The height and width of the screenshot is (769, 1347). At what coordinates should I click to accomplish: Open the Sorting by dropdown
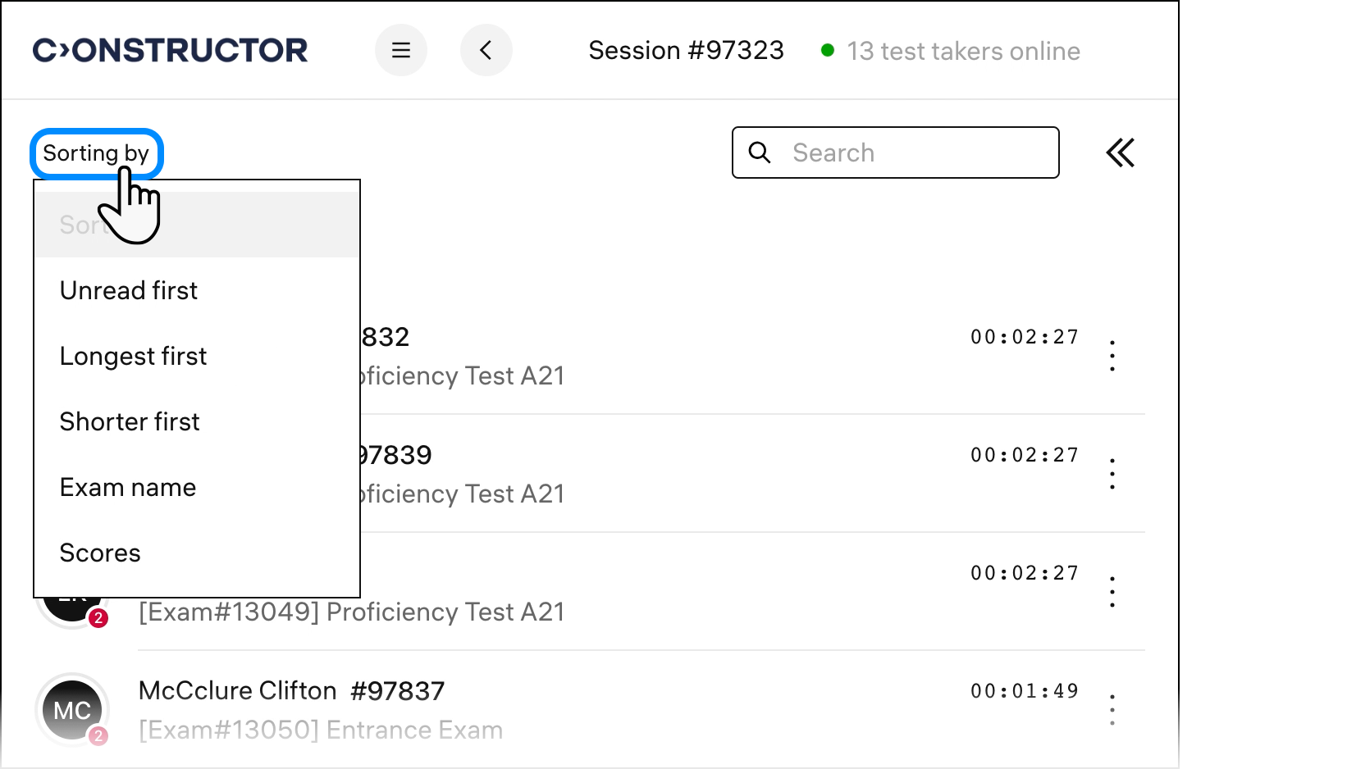[96, 153]
